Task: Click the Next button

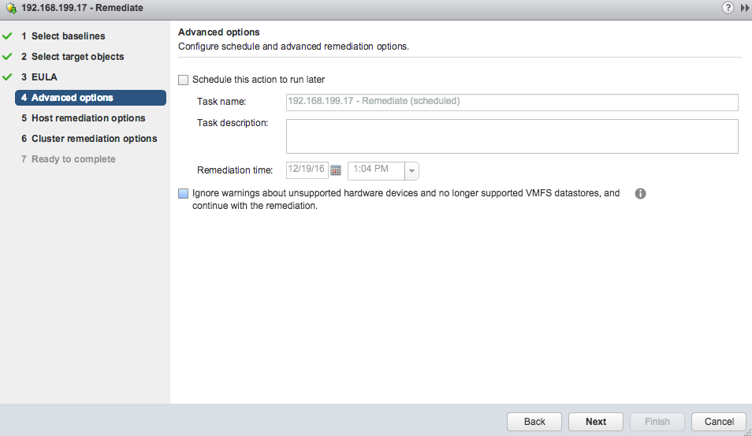Action: [596, 422]
